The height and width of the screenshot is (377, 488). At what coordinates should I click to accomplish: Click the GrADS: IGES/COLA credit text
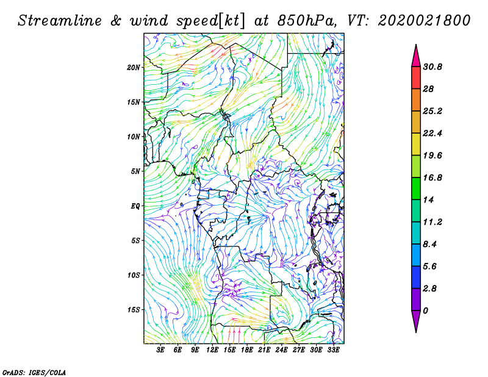(x=34, y=372)
